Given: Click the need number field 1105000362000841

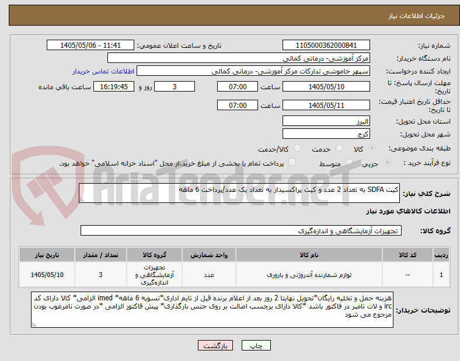Looking at the screenshot, I should (x=326, y=45).
